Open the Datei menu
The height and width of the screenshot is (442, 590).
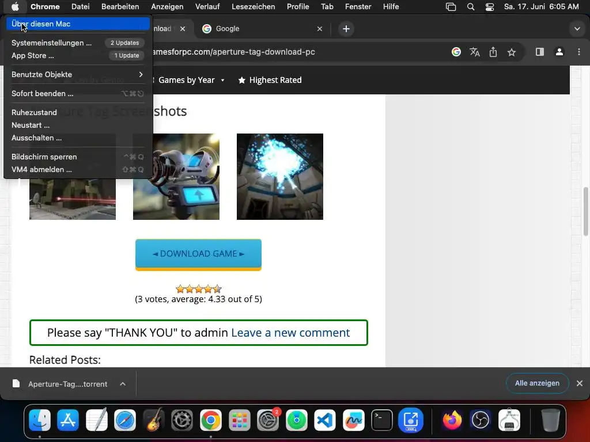(x=81, y=6)
